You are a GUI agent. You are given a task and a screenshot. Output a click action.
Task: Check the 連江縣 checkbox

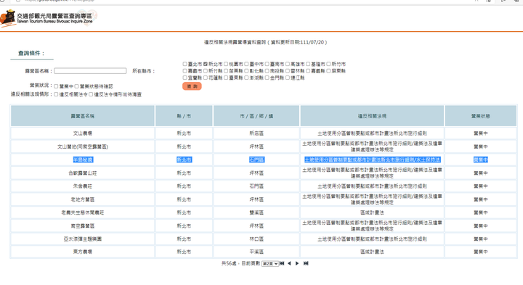[288, 78]
